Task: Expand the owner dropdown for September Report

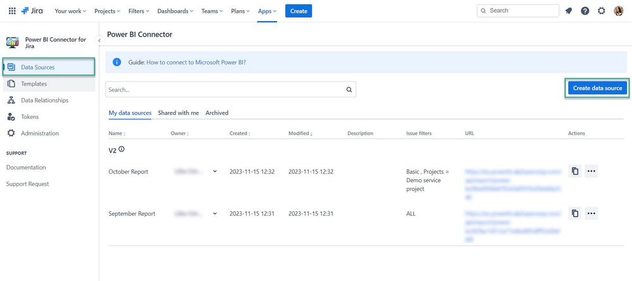Action: point(215,213)
